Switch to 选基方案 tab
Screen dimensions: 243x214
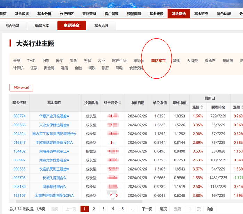pos(42,26)
